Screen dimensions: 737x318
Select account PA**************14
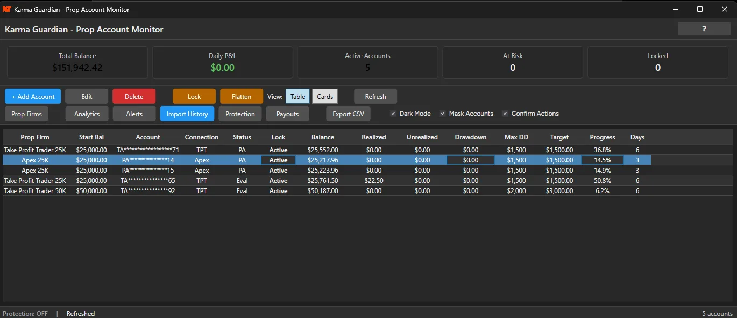click(148, 160)
